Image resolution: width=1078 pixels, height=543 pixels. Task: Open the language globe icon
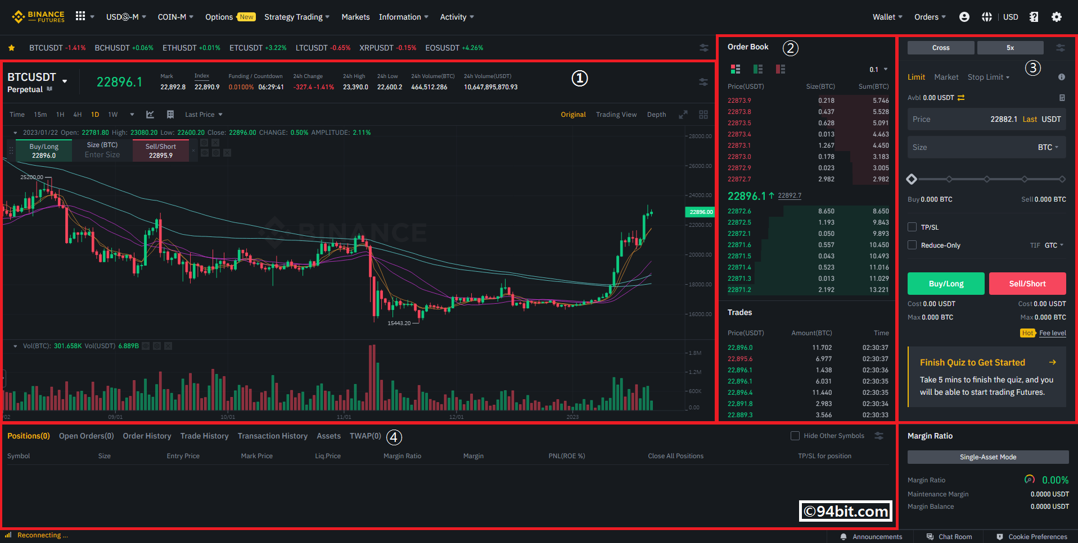click(986, 17)
